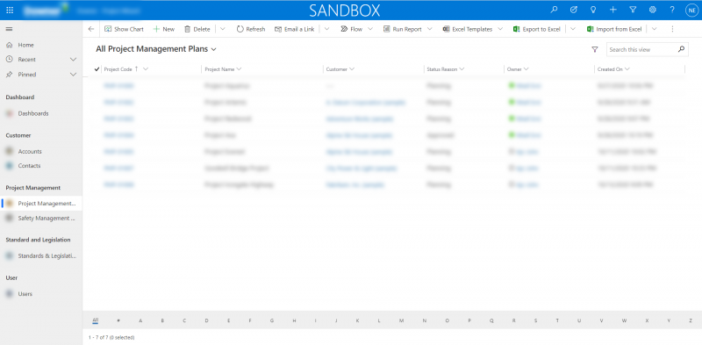Toggle the select-all checkmark in grid header
Image resolution: width=702 pixels, height=345 pixels.
tap(97, 69)
